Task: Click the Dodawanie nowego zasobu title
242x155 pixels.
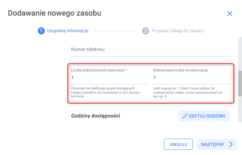Action: (x=54, y=14)
